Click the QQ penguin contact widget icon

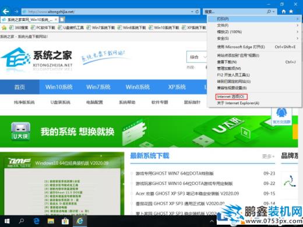tap(281, 113)
